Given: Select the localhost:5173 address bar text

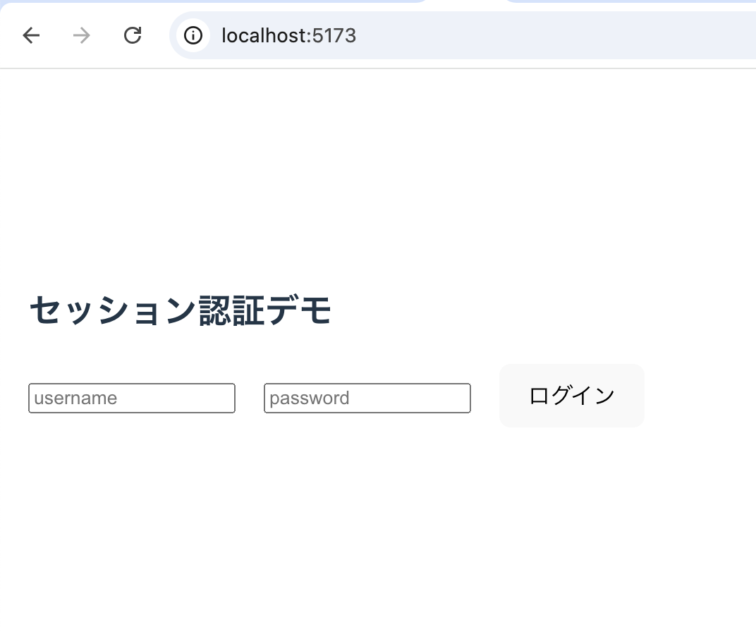Looking at the screenshot, I should point(289,36).
